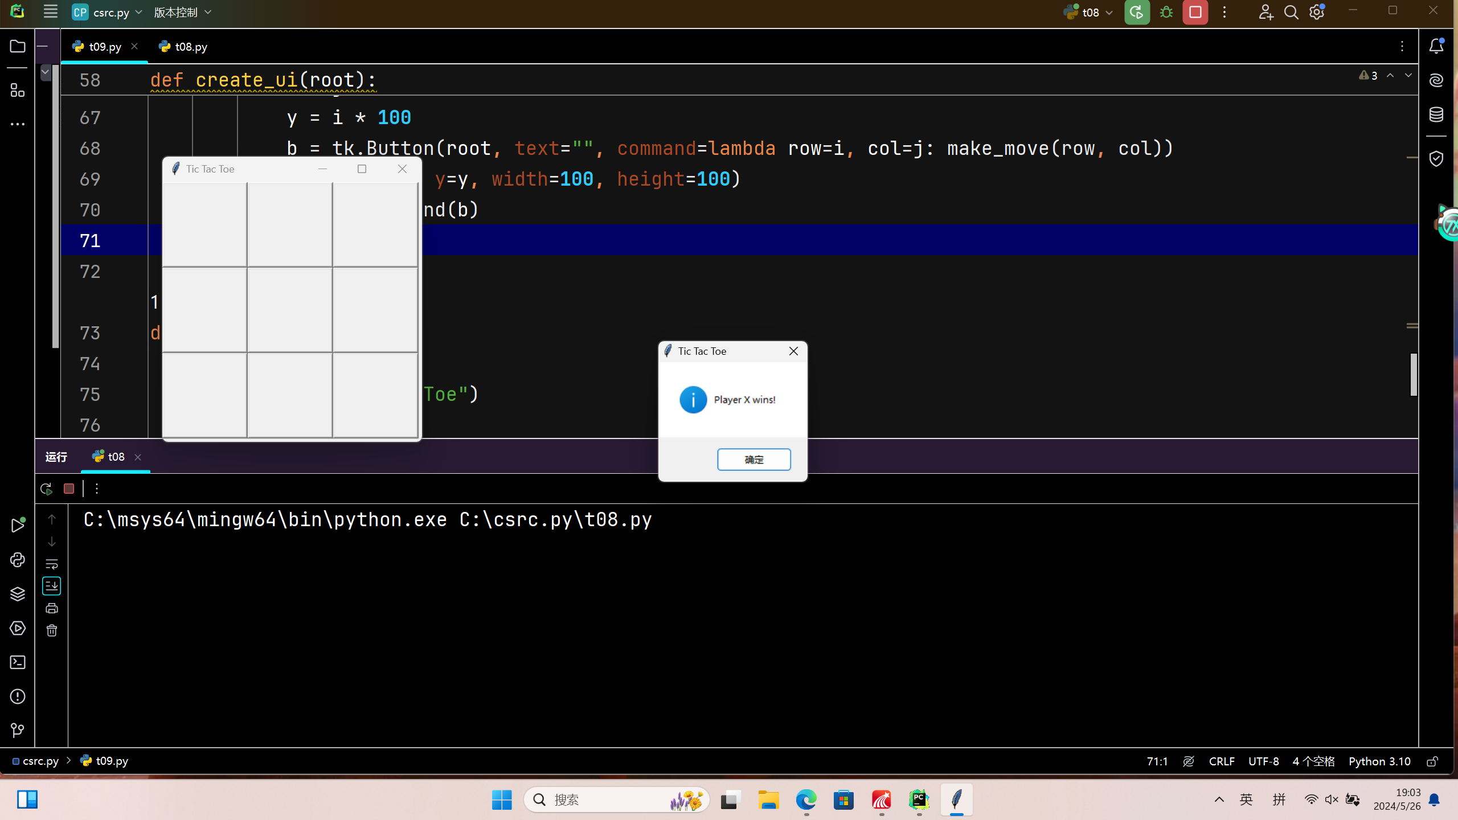Open the Problems tool window
This screenshot has width=1458, height=820.
click(x=18, y=696)
